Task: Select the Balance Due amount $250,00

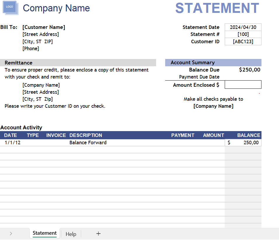Action: click(x=250, y=70)
